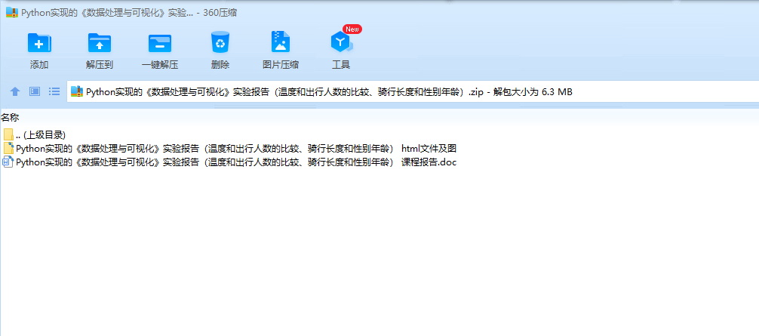Click the 360压缩 app icon in the title bar

point(12,13)
